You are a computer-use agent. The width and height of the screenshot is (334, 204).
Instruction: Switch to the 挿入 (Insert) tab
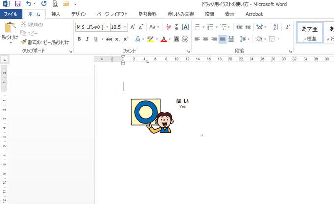pyautogui.click(x=56, y=14)
